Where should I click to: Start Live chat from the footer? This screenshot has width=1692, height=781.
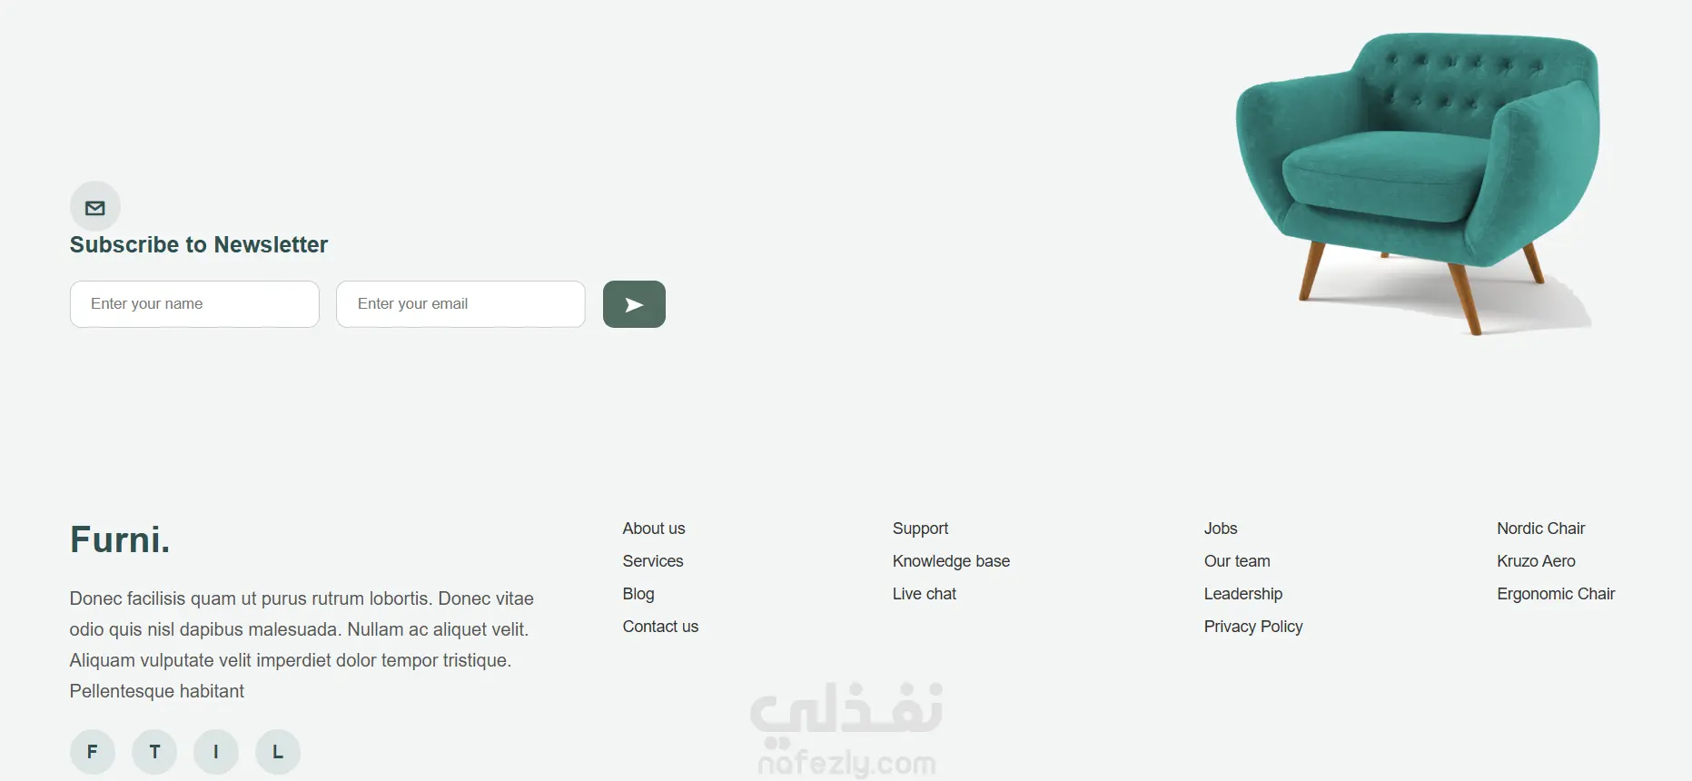[x=925, y=594]
